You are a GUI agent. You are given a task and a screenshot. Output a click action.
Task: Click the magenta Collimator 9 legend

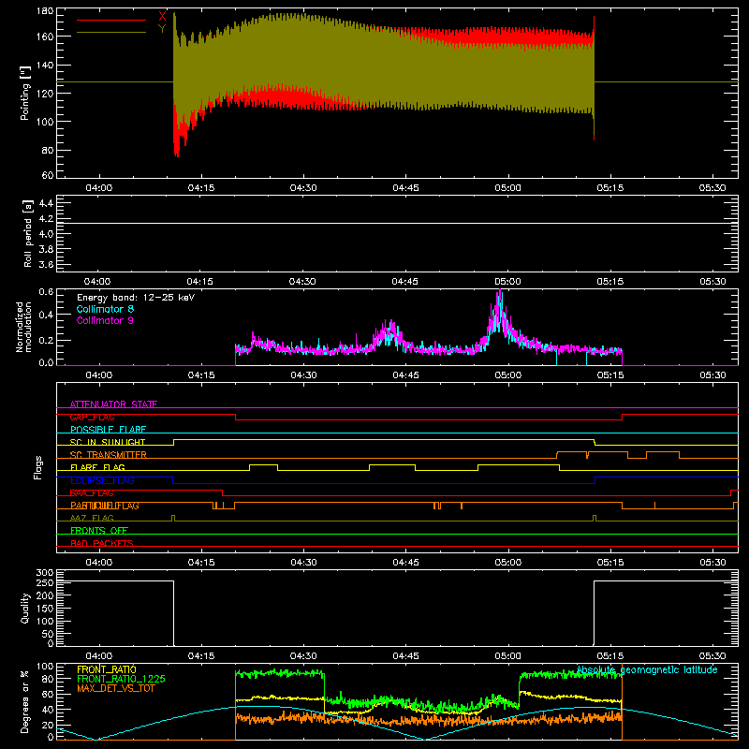tap(105, 320)
